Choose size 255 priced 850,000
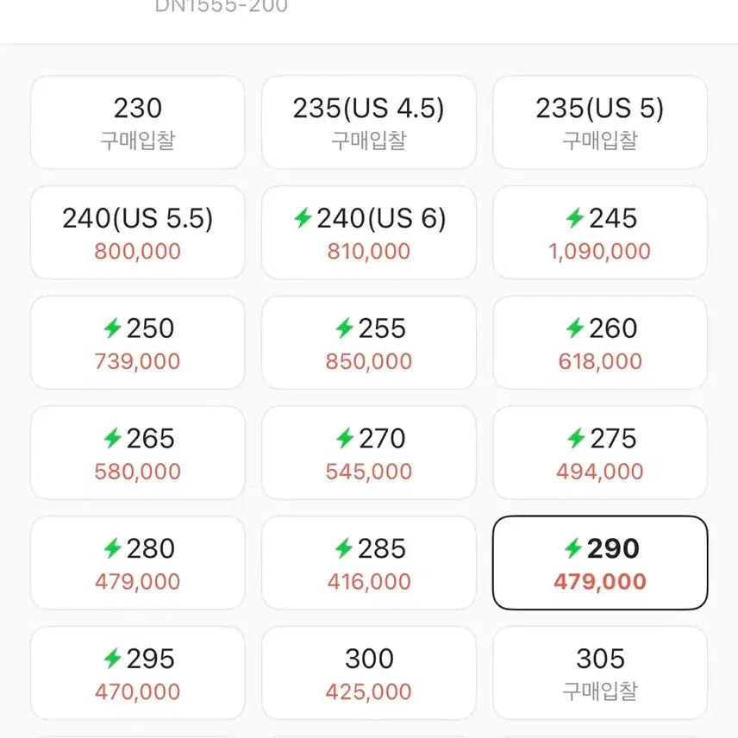Viewport: 738px width, 738px height. click(x=368, y=342)
